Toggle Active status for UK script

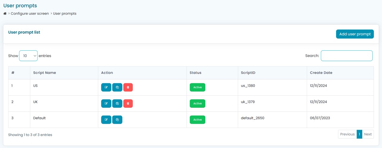click(x=197, y=104)
